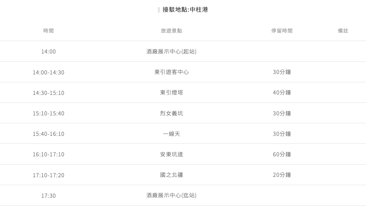The width and height of the screenshot is (366, 209).
Task: Select the 15:40-16:10 time slot
Action: [x=48, y=134]
